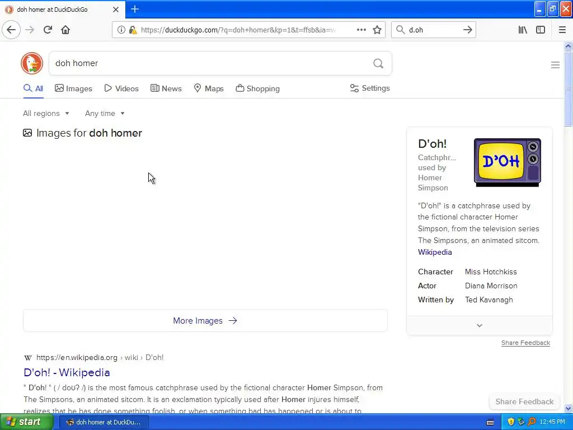The height and width of the screenshot is (430, 573).
Task: Click the D'oh! info card title
Action: click(x=433, y=144)
